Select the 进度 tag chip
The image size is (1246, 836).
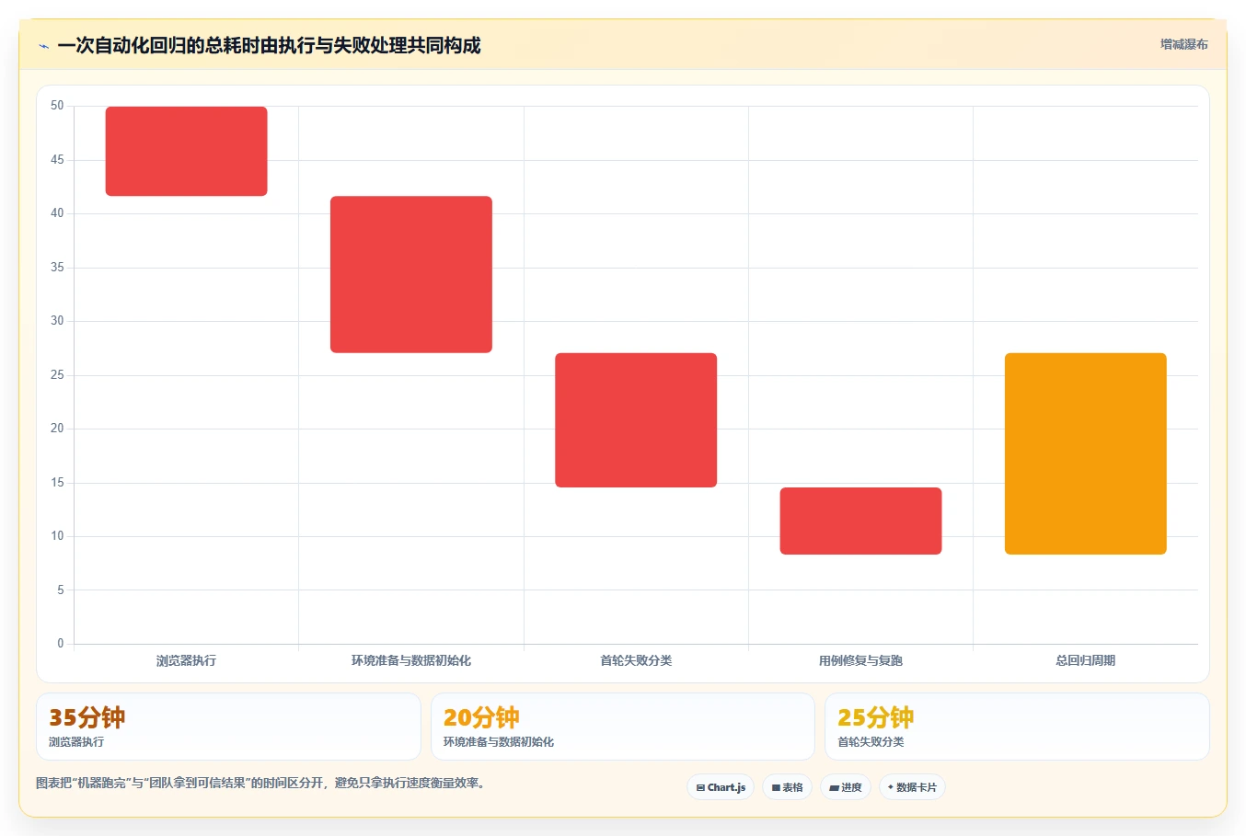point(845,787)
